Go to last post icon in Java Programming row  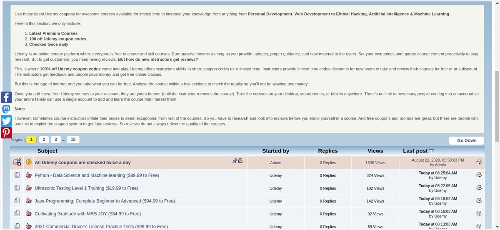click(479, 201)
